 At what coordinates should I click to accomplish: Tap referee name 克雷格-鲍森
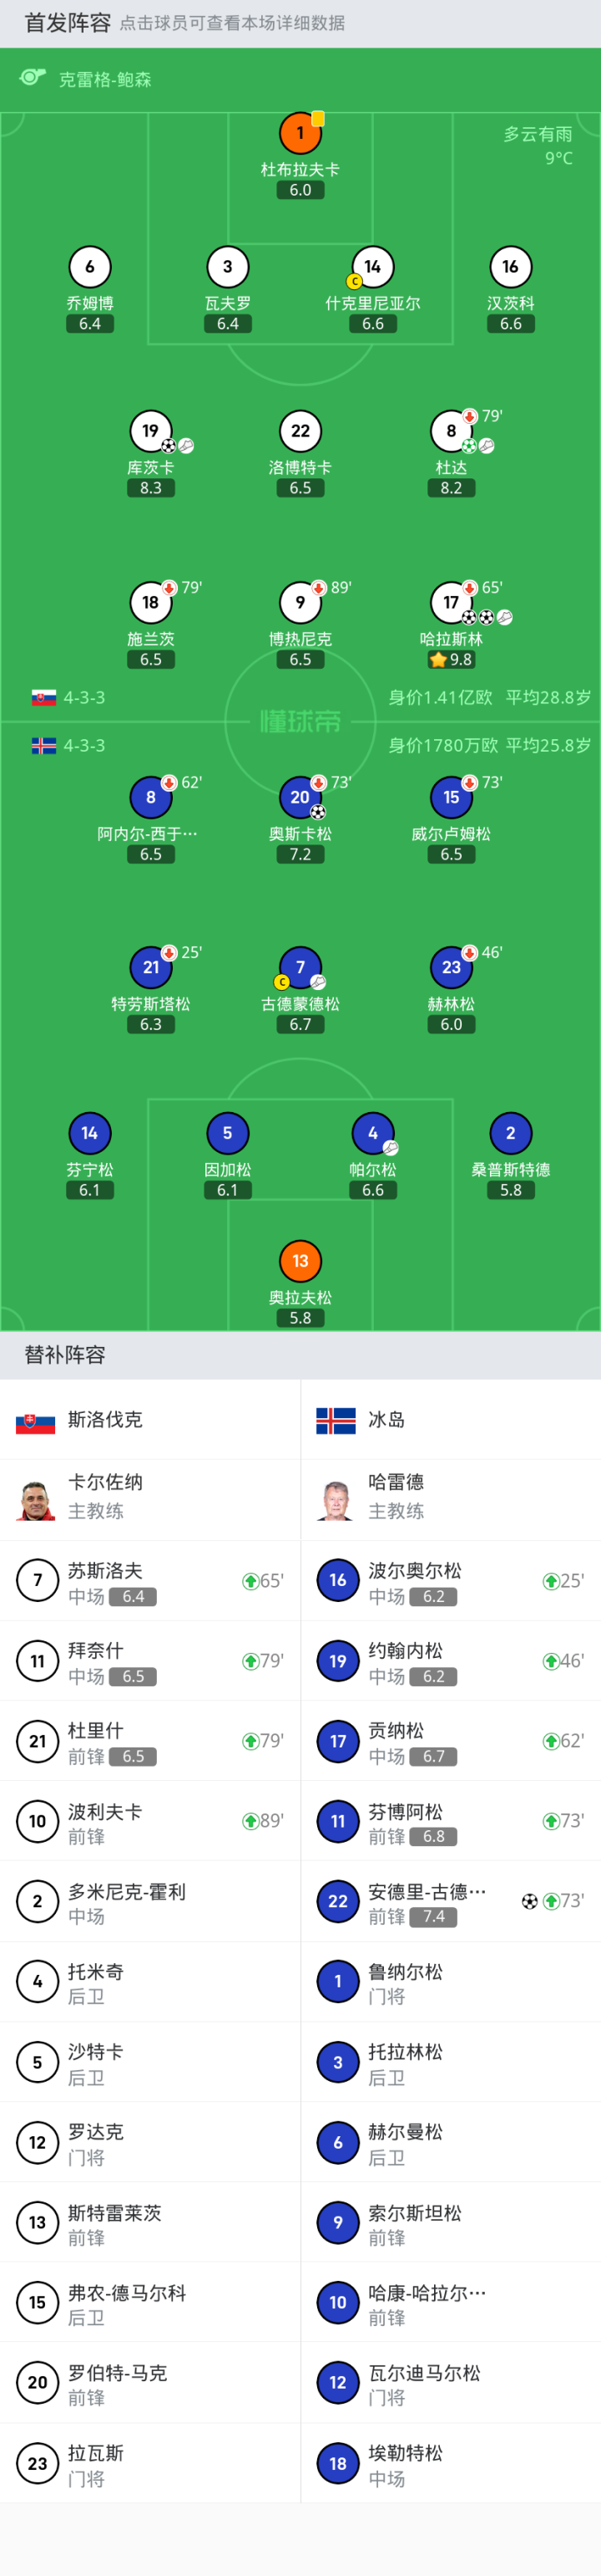click(x=105, y=79)
